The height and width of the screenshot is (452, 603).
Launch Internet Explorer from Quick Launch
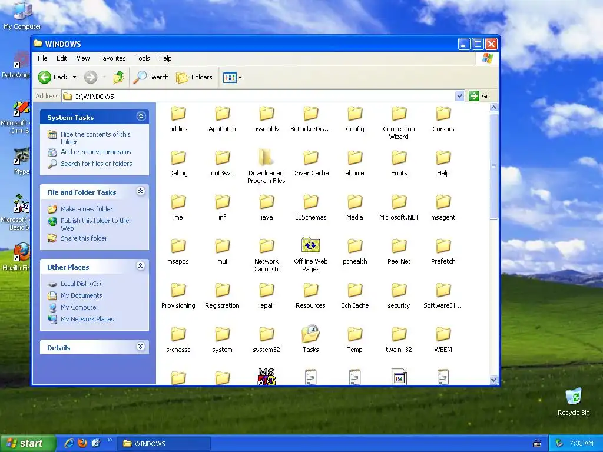69,443
